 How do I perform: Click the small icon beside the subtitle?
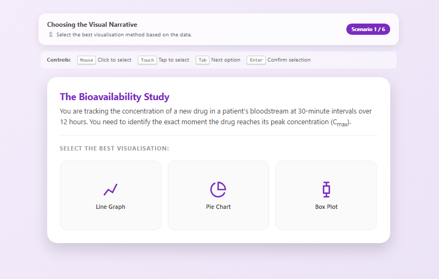click(51, 35)
